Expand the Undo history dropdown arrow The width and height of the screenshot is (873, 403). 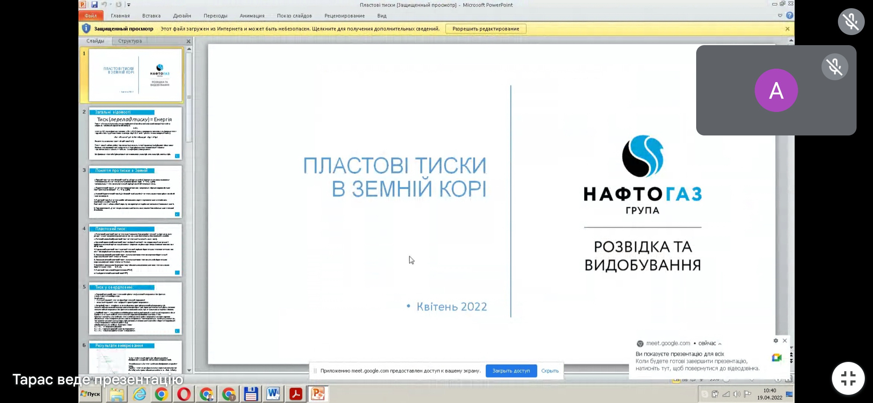coord(111,4)
